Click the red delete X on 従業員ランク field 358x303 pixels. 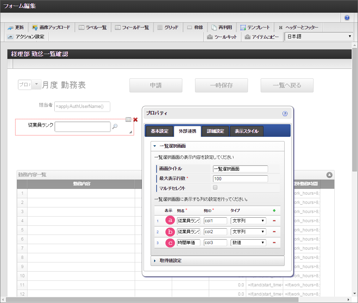[x=135, y=120]
